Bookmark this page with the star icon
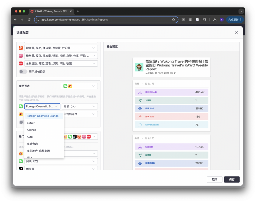This screenshot has width=256, height=202. pyautogui.click(x=173, y=20)
